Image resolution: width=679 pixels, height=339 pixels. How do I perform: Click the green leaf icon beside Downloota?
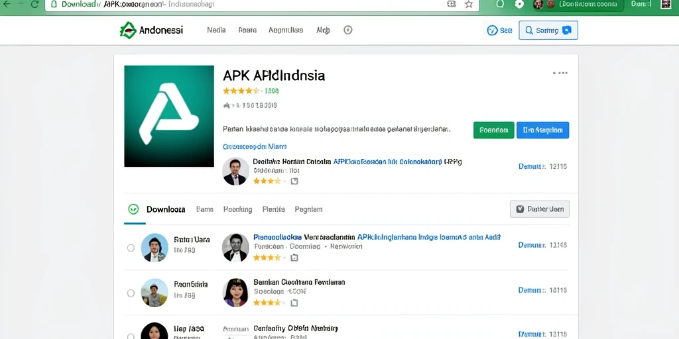pyautogui.click(x=133, y=209)
